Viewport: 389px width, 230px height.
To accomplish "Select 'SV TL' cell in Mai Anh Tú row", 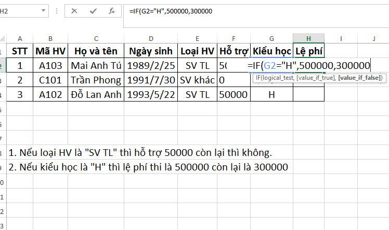I will click(x=197, y=65).
